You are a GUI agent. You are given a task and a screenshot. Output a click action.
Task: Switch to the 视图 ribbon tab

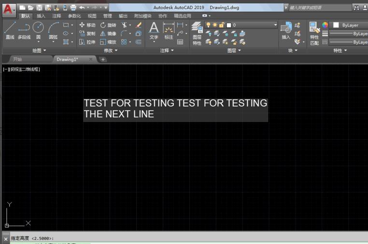click(x=92, y=16)
